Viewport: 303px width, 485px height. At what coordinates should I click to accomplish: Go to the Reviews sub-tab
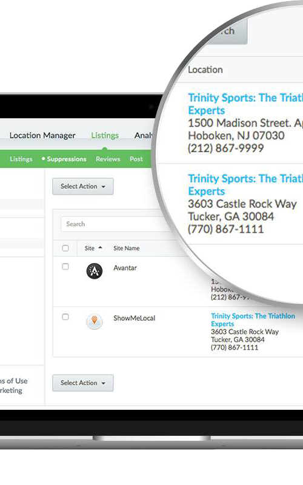[x=108, y=159]
